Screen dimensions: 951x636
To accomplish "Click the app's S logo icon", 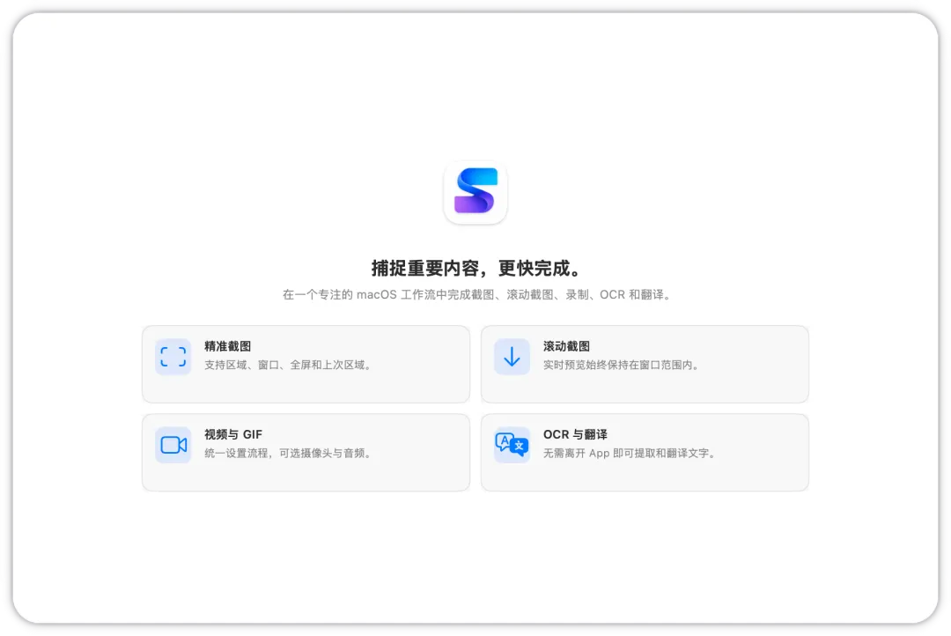I will (475, 192).
